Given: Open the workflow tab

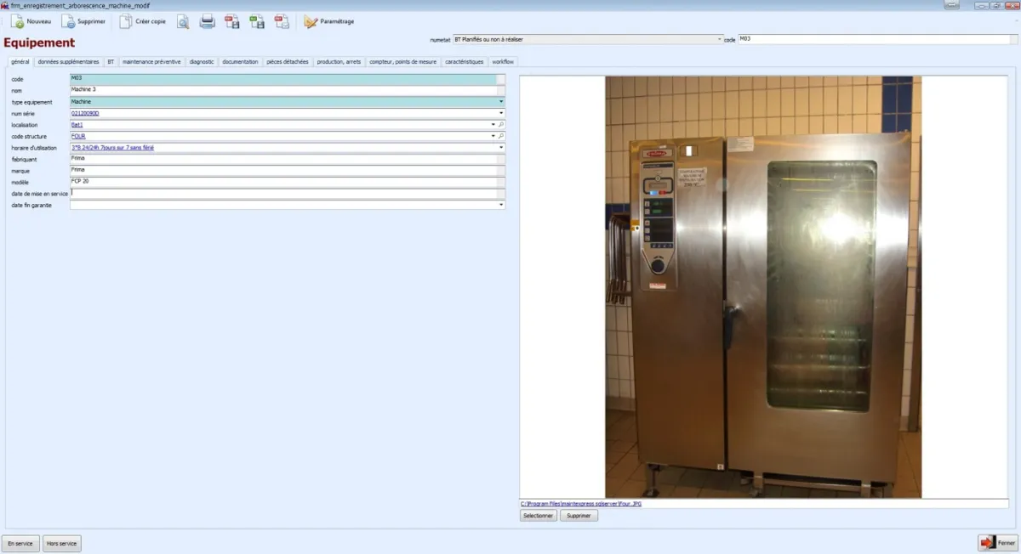Looking at the screenshot, I should (503, 62).
